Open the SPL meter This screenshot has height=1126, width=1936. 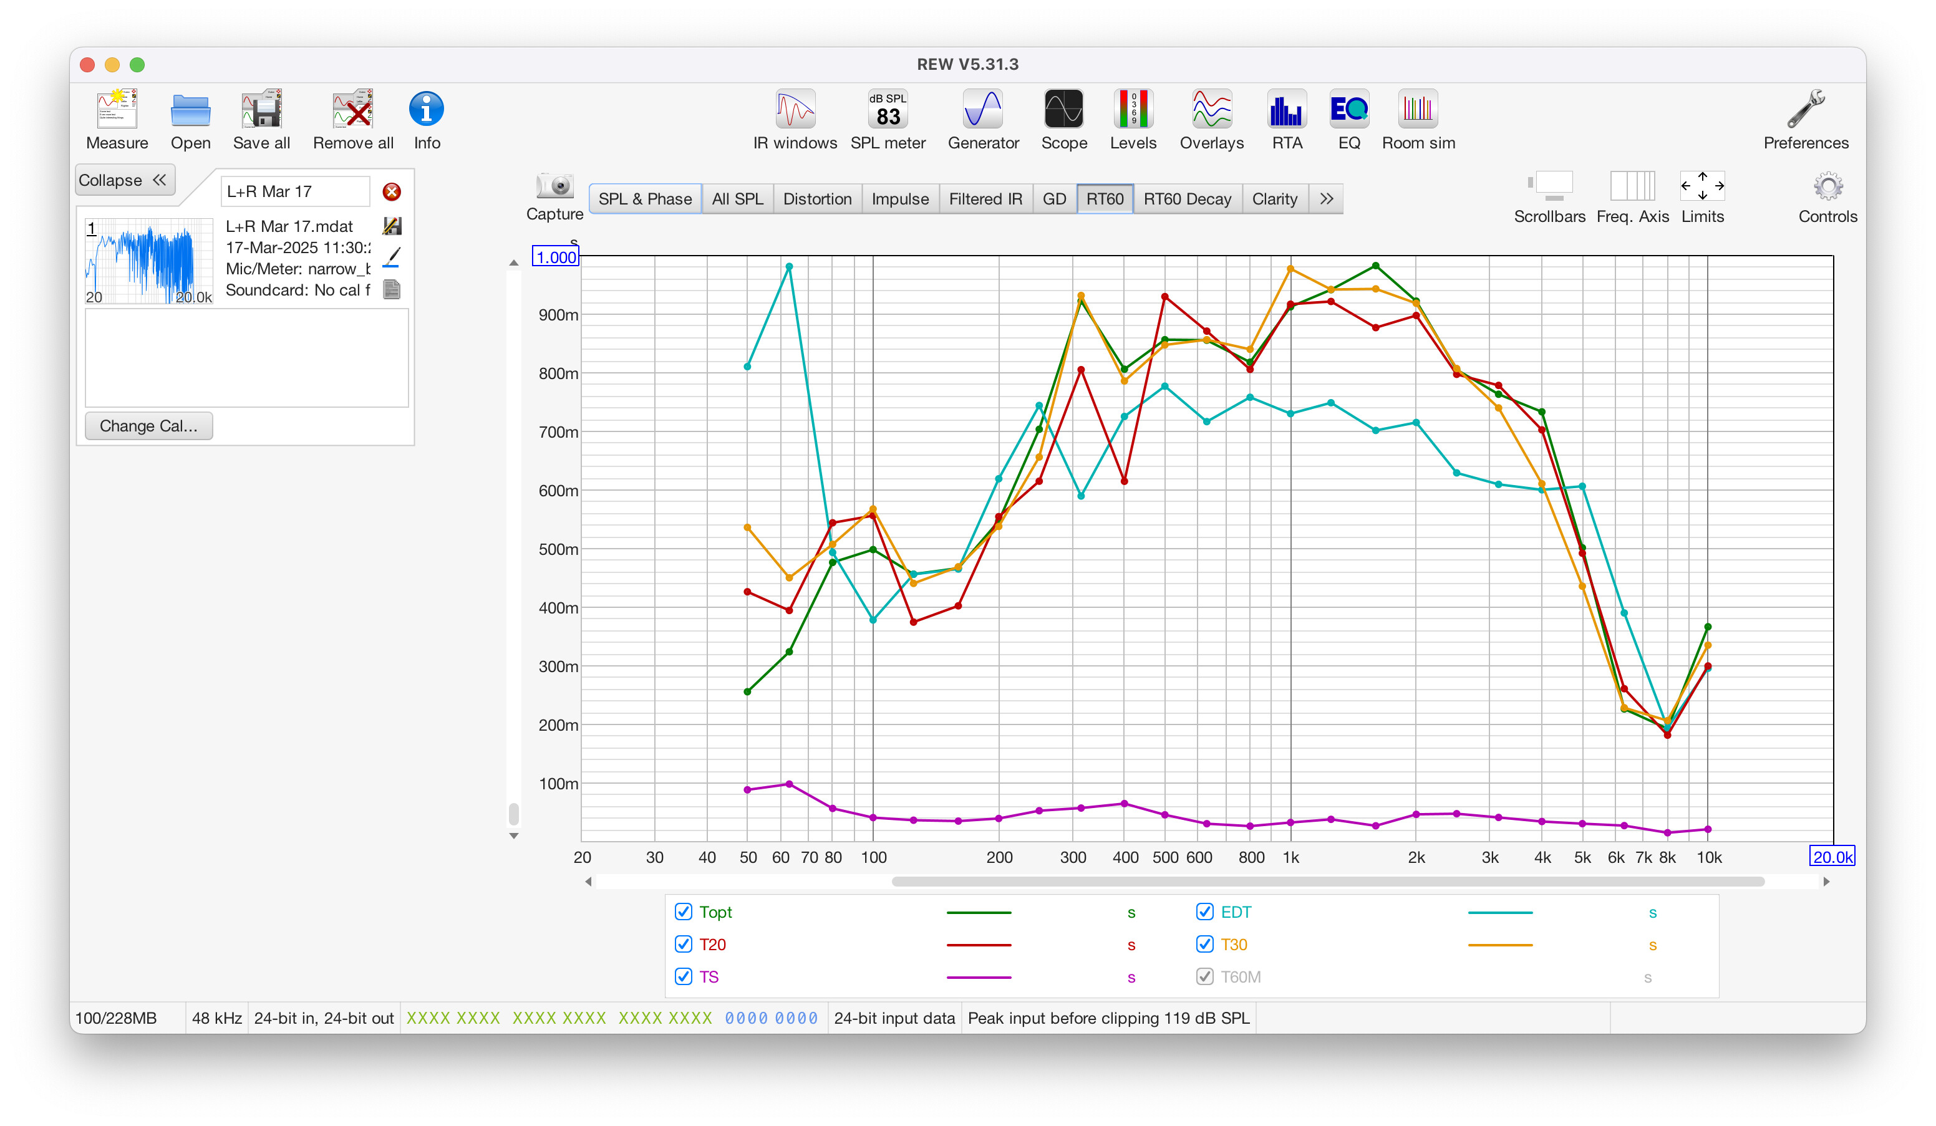tap(888, 119)
